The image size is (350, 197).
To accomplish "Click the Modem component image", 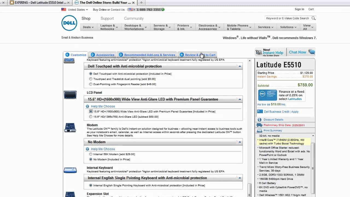I will tap(70, 128).
